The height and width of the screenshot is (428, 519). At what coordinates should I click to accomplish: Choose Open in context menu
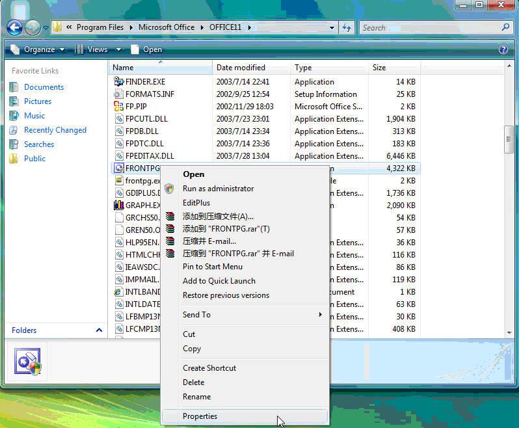(245, 174)
